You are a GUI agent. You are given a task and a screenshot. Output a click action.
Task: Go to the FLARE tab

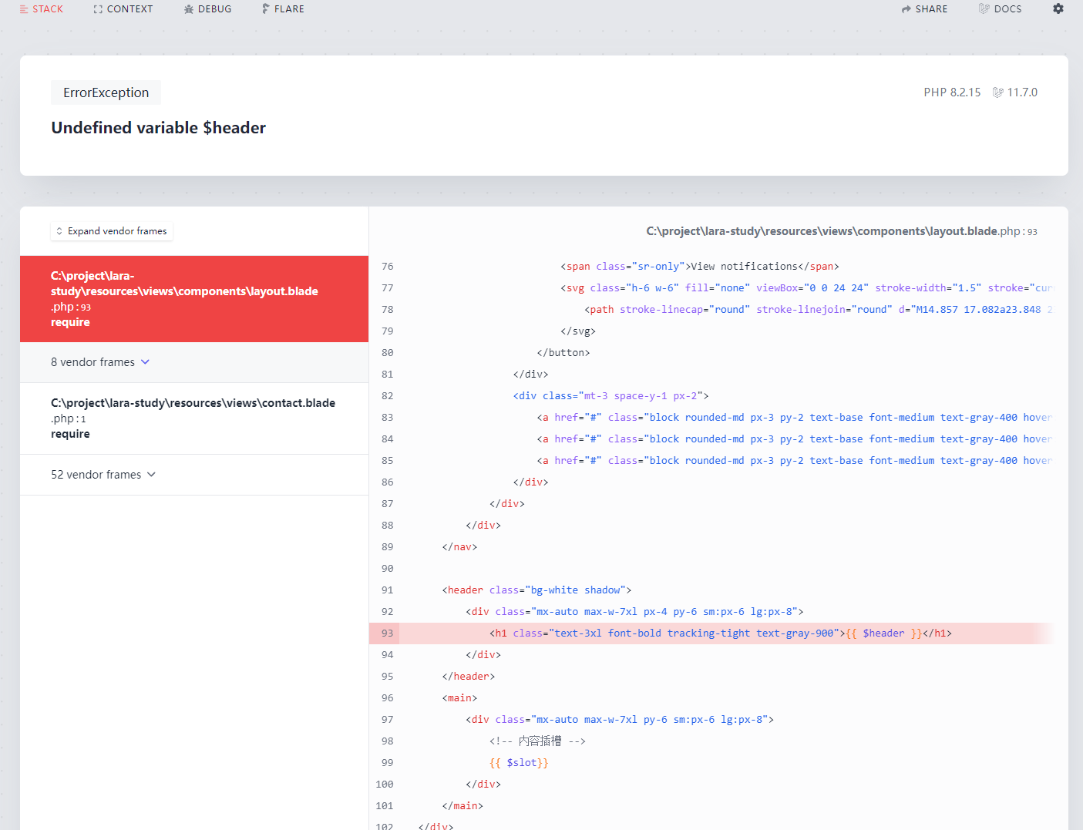click(x=283, y=9)
